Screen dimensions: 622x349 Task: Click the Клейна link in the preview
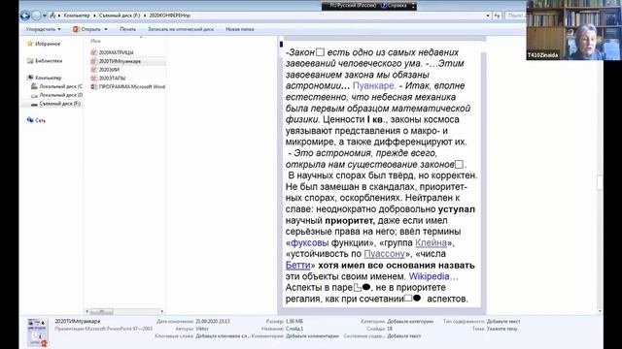(x=431, y=242)
